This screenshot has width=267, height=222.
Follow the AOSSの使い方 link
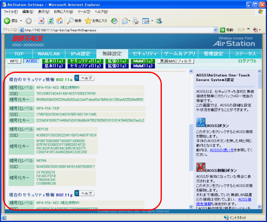click(222, 150)
